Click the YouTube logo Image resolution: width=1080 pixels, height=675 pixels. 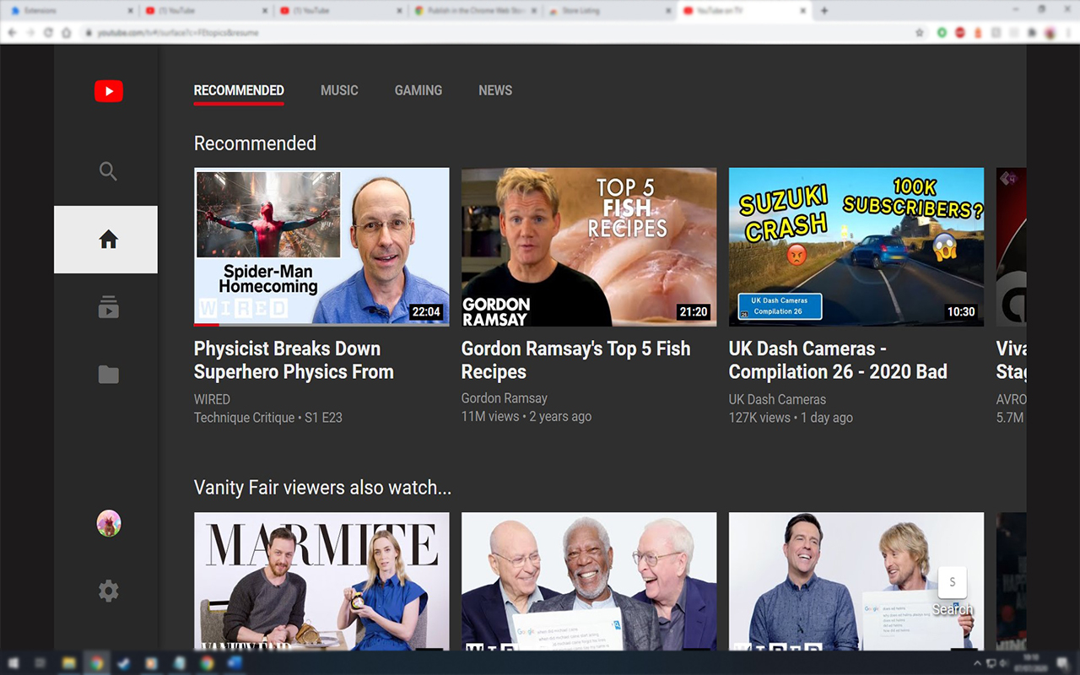[108, 91]
